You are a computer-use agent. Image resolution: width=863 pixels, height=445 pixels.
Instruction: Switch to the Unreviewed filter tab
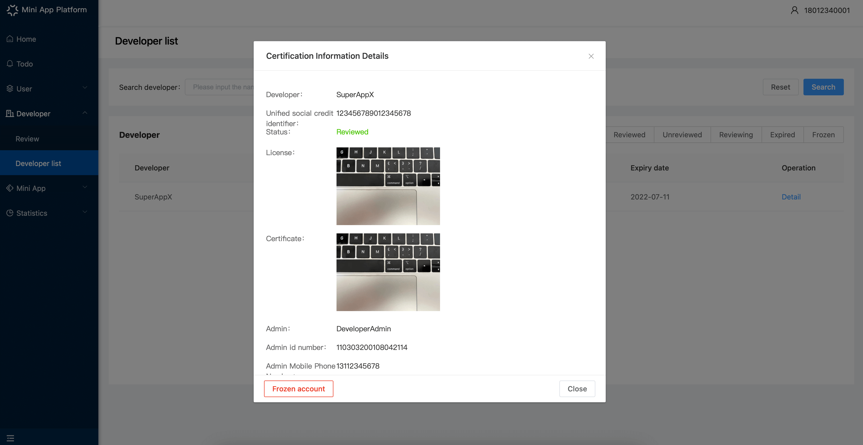pyautogui.click(x=682, y=135)
